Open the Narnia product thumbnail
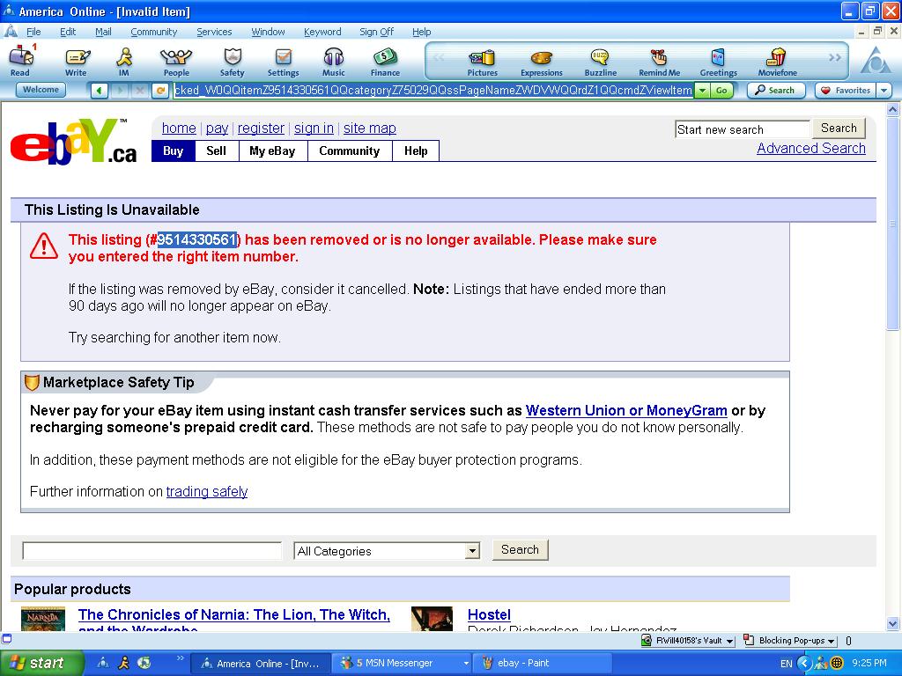Screen dimensions: 902x676 43,619
